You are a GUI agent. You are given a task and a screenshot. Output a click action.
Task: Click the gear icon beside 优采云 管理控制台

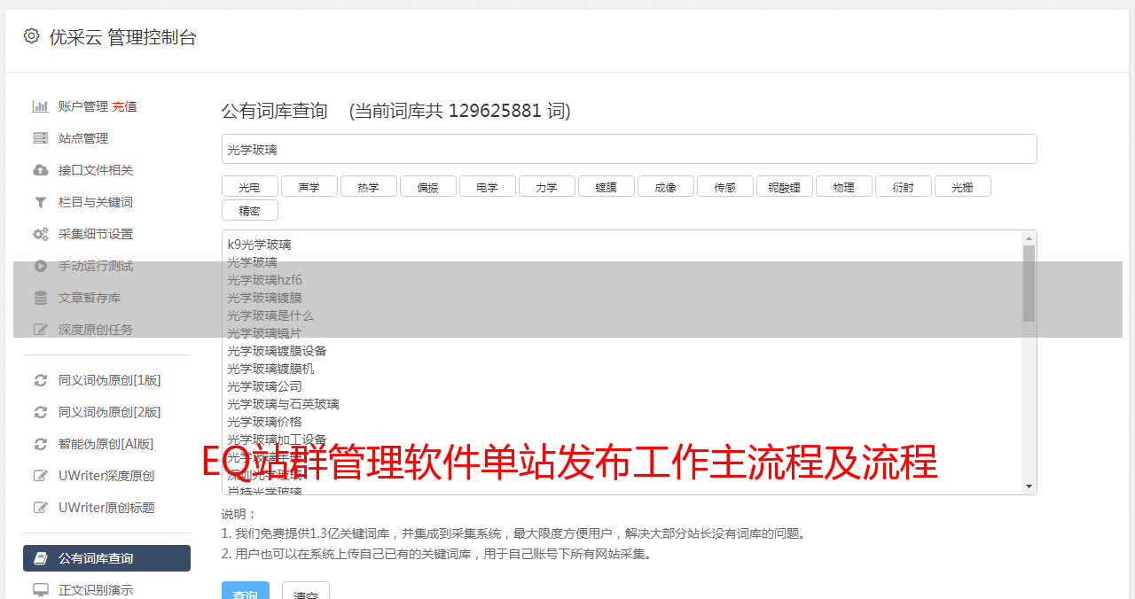pos(32,36)
